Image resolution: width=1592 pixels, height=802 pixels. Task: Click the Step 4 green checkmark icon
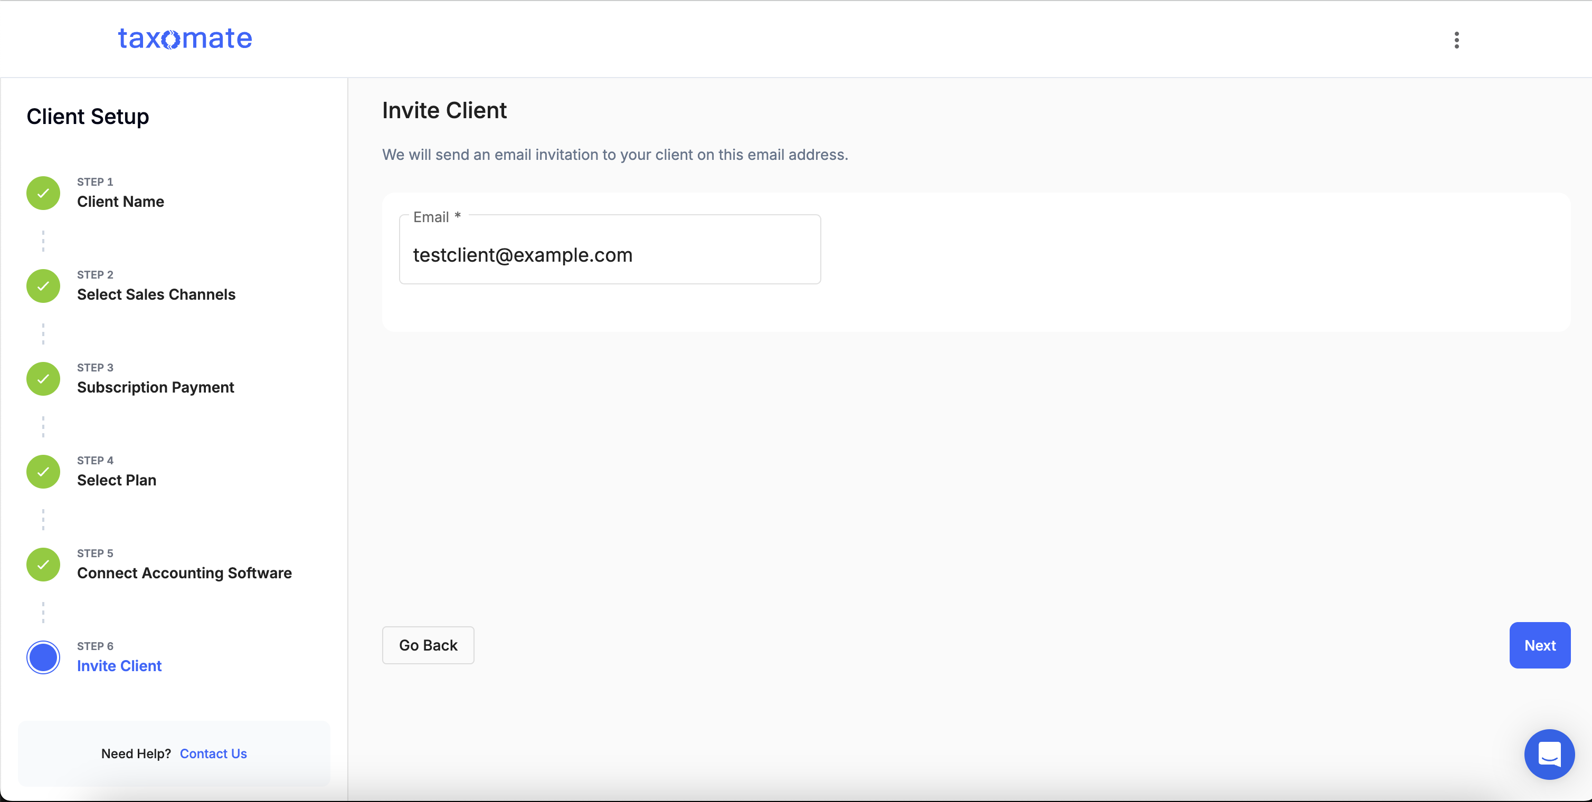(x=43, y=471)
